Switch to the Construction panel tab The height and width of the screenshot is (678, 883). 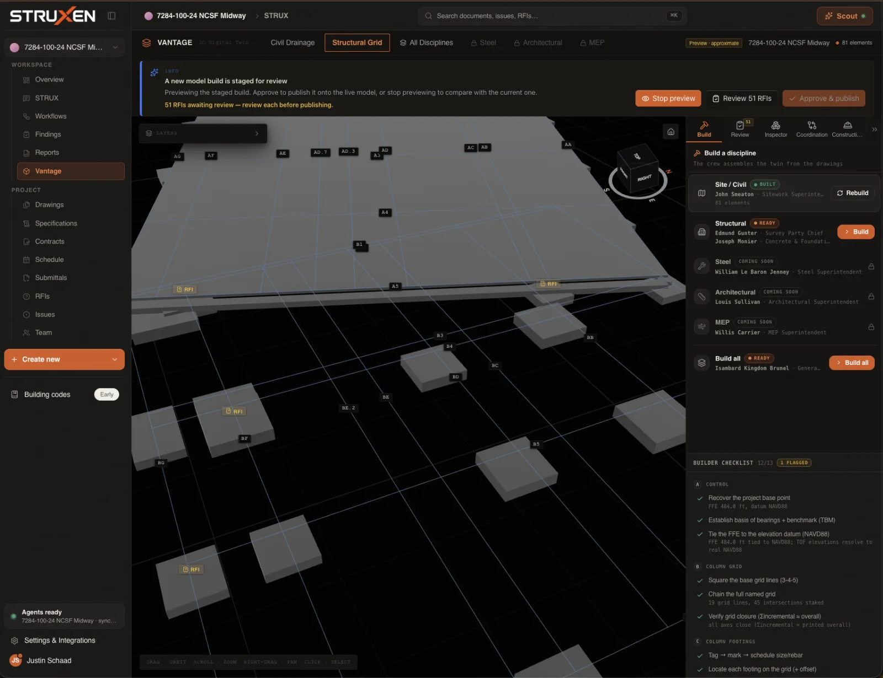click(x=847, y=129)
